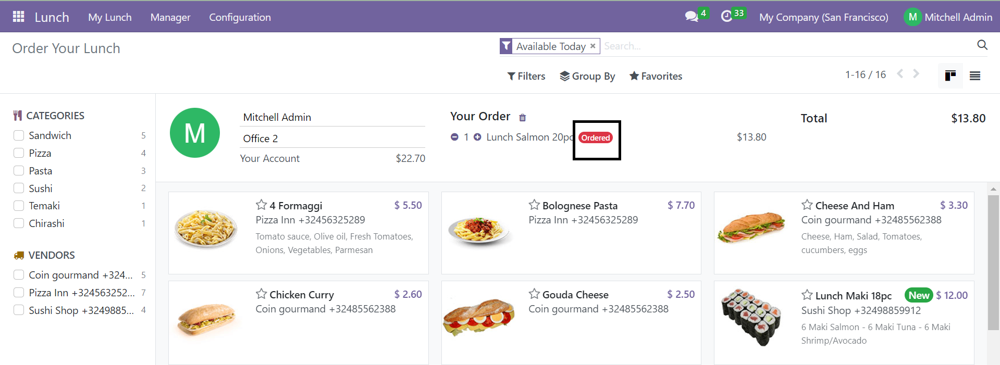Favorite the 4 Formaggi star icon
Viewport: 1000px width, 365px height.
coord(262,205)
